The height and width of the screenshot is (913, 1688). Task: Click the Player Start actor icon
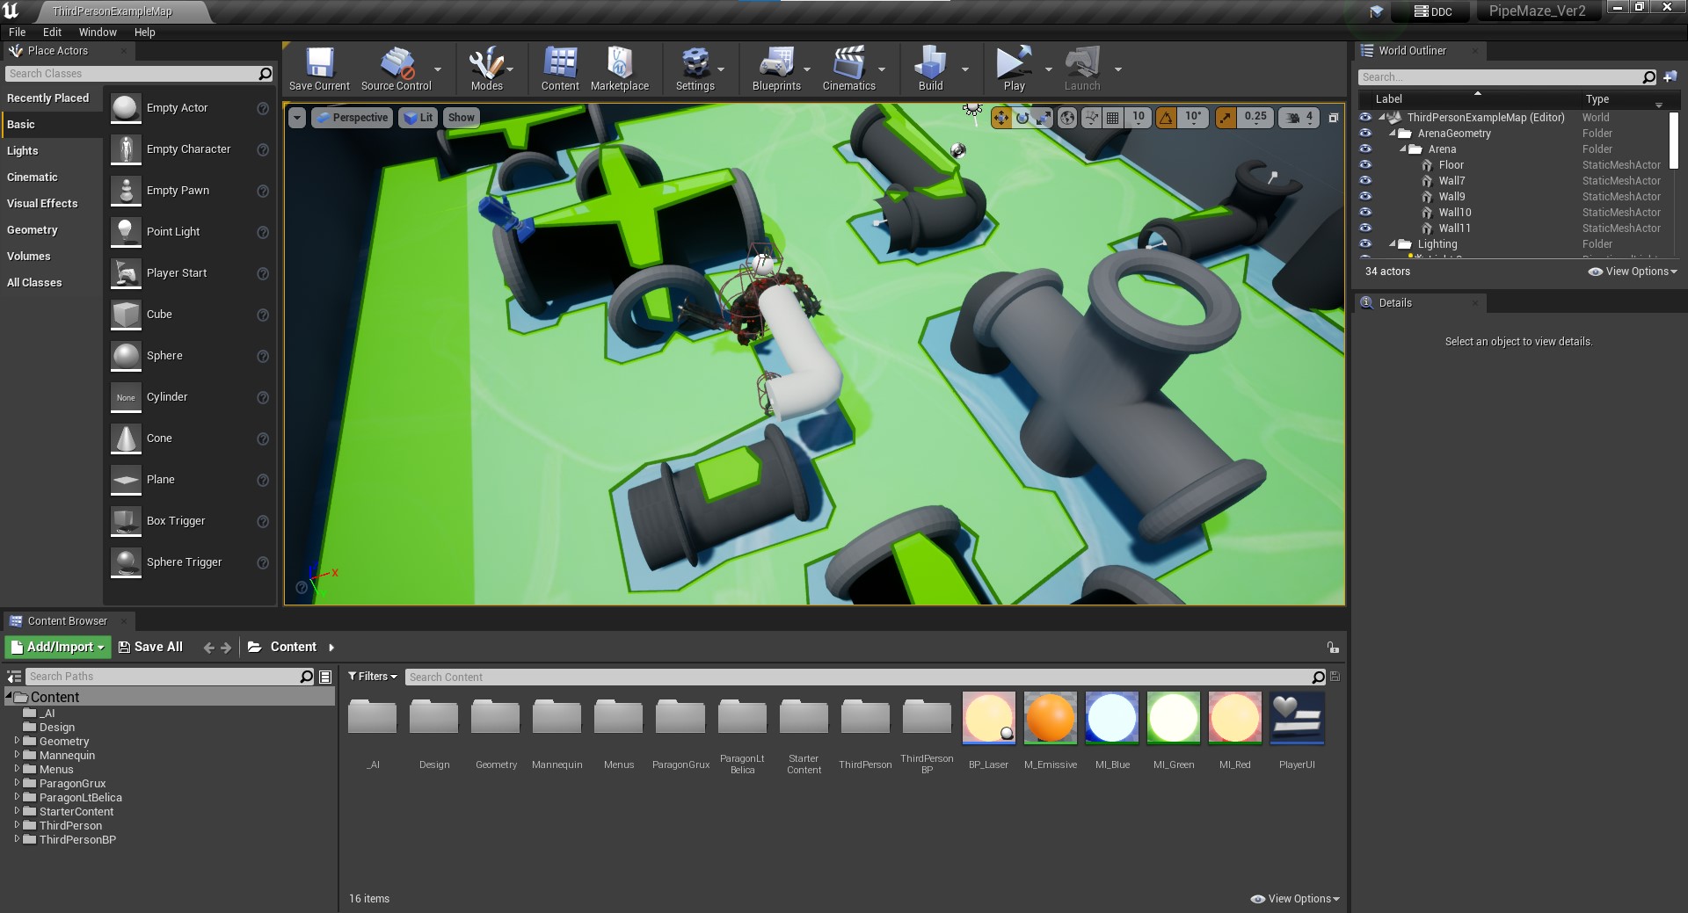point(127,273)
